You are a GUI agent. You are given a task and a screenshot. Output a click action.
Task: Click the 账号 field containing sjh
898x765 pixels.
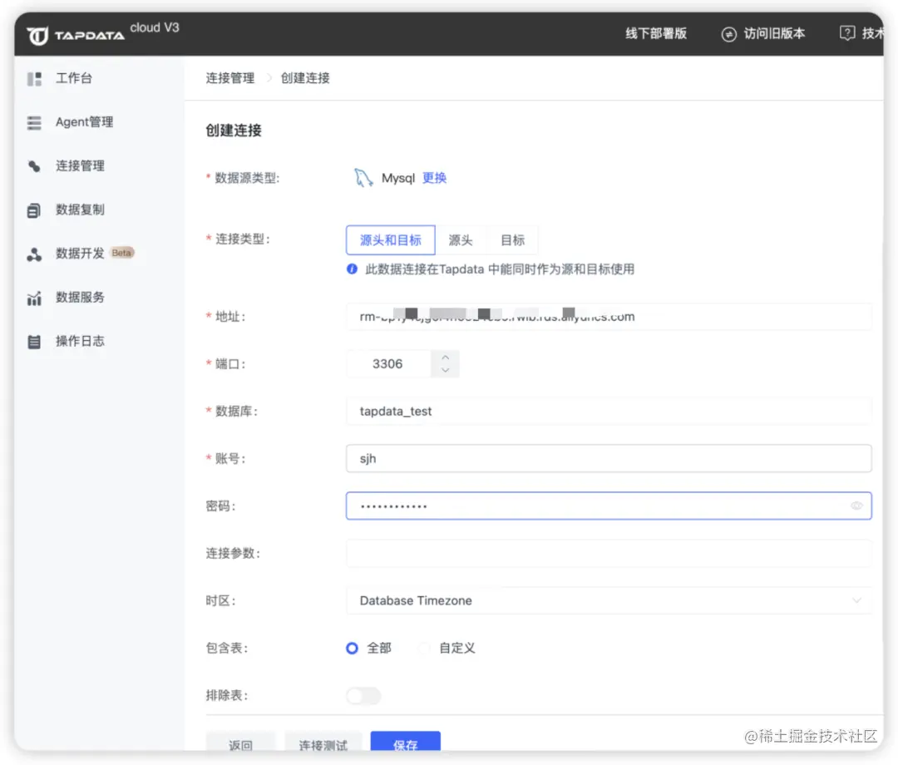(x=609, y=459)
